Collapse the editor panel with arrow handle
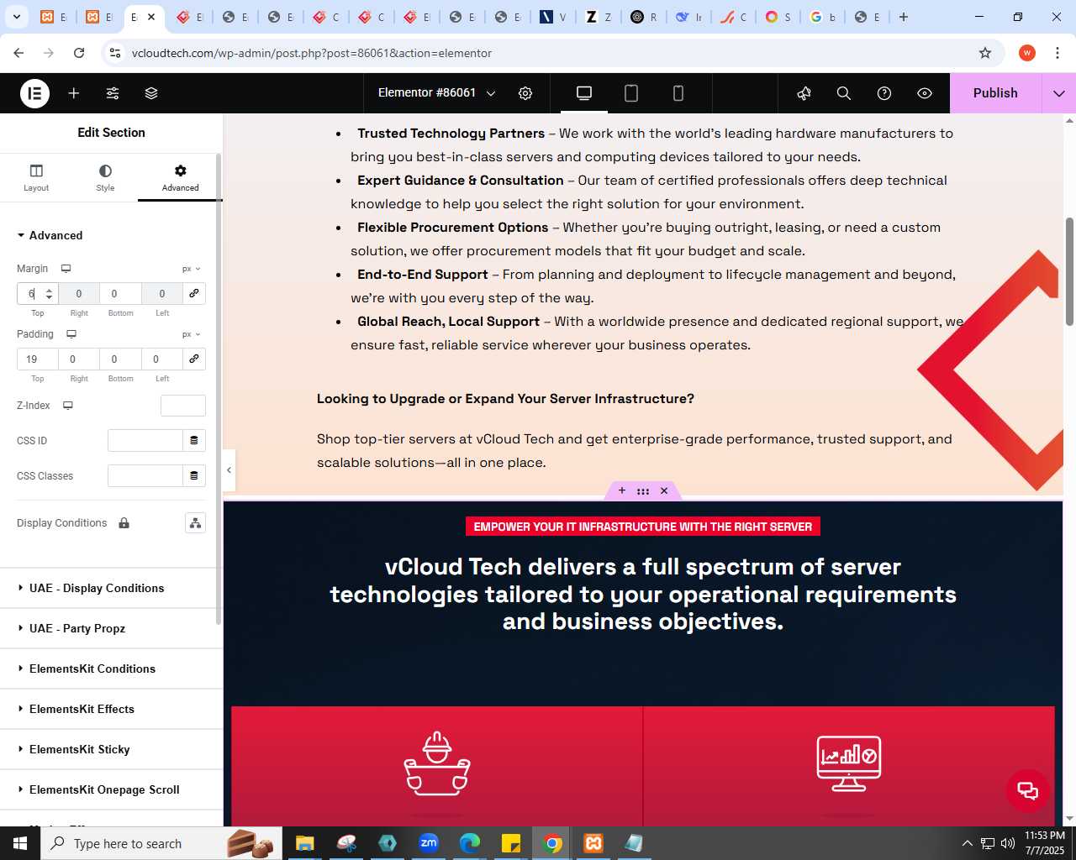The width and height of the screenshot is (1076, 860). [x=229, y=470]
